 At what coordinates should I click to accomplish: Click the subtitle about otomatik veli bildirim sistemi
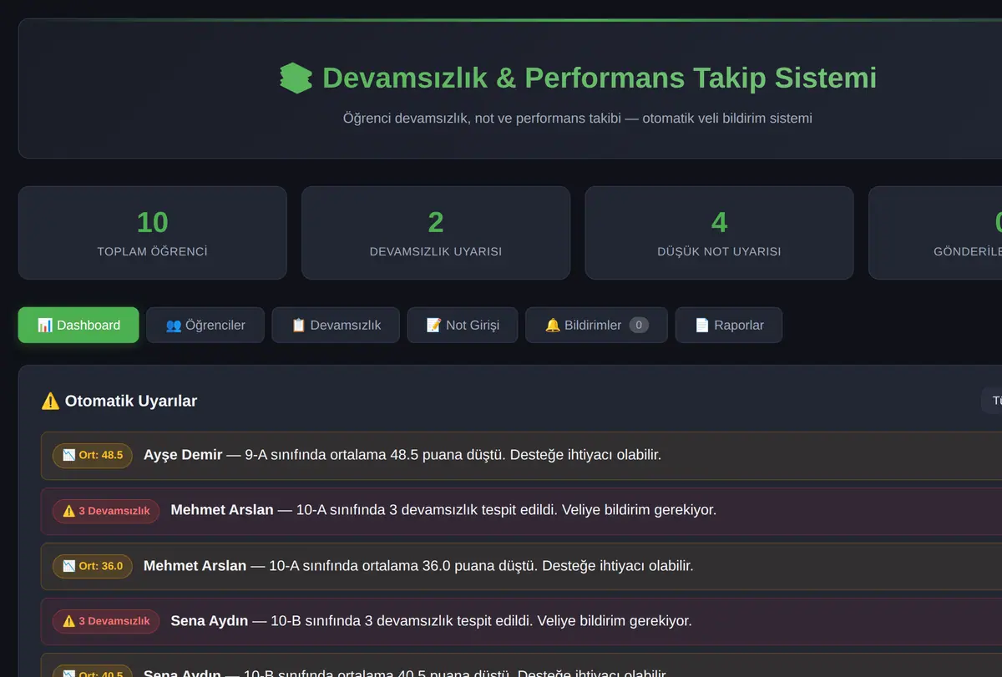577,118
